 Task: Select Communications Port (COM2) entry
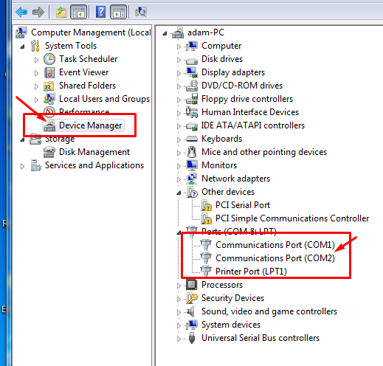pyautogui.click(x=275, y=258)
